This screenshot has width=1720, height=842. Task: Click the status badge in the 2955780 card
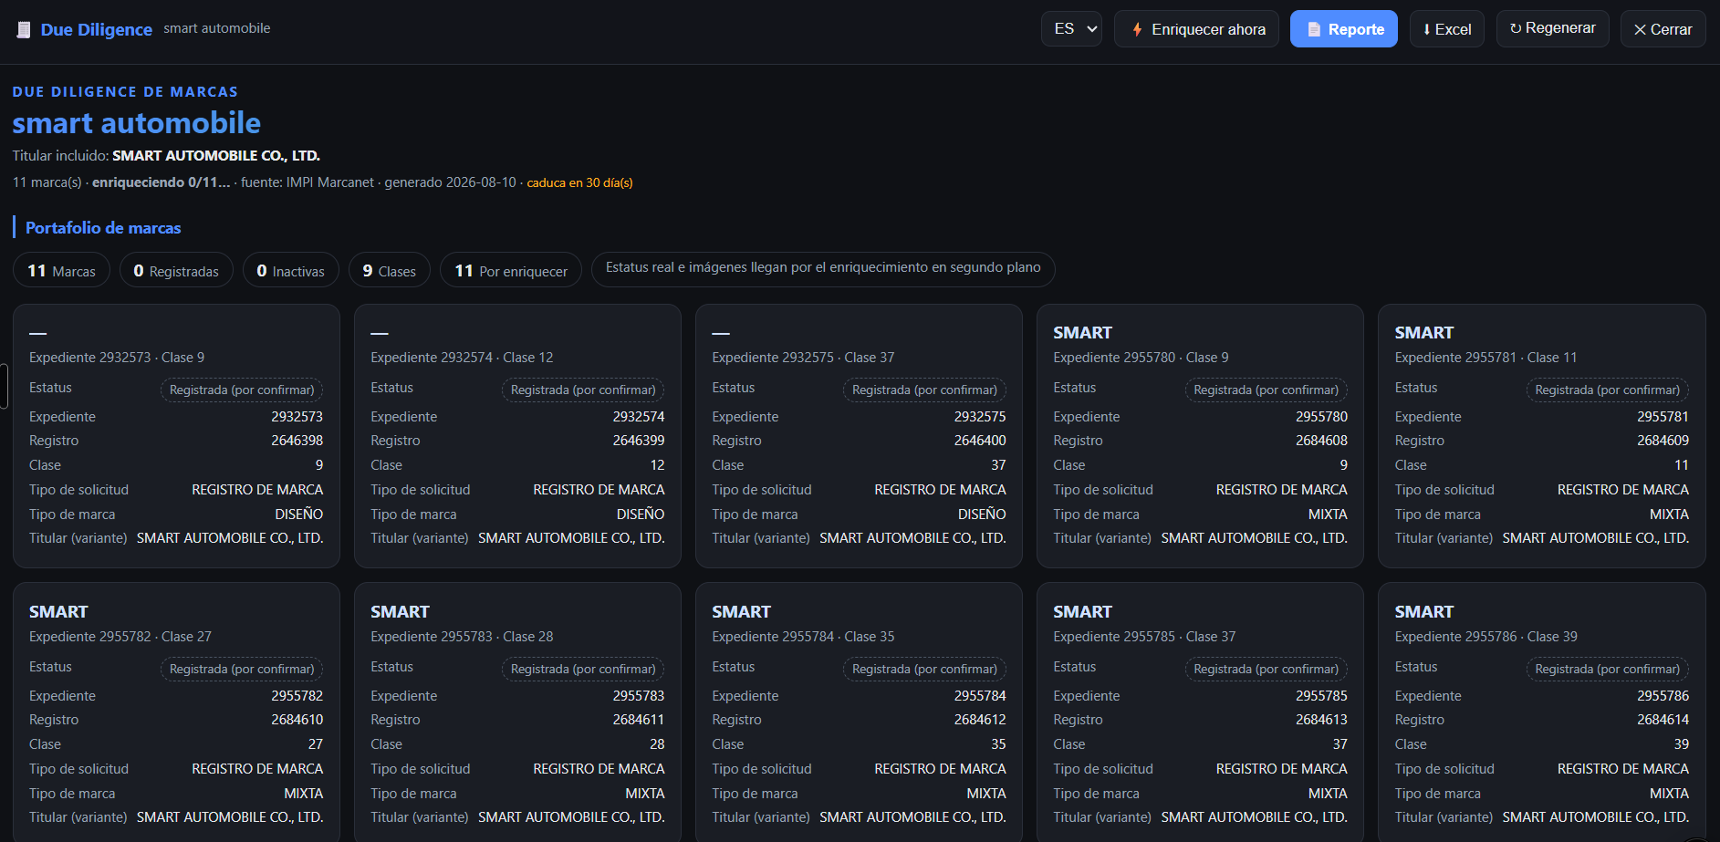pos(1266,390)
